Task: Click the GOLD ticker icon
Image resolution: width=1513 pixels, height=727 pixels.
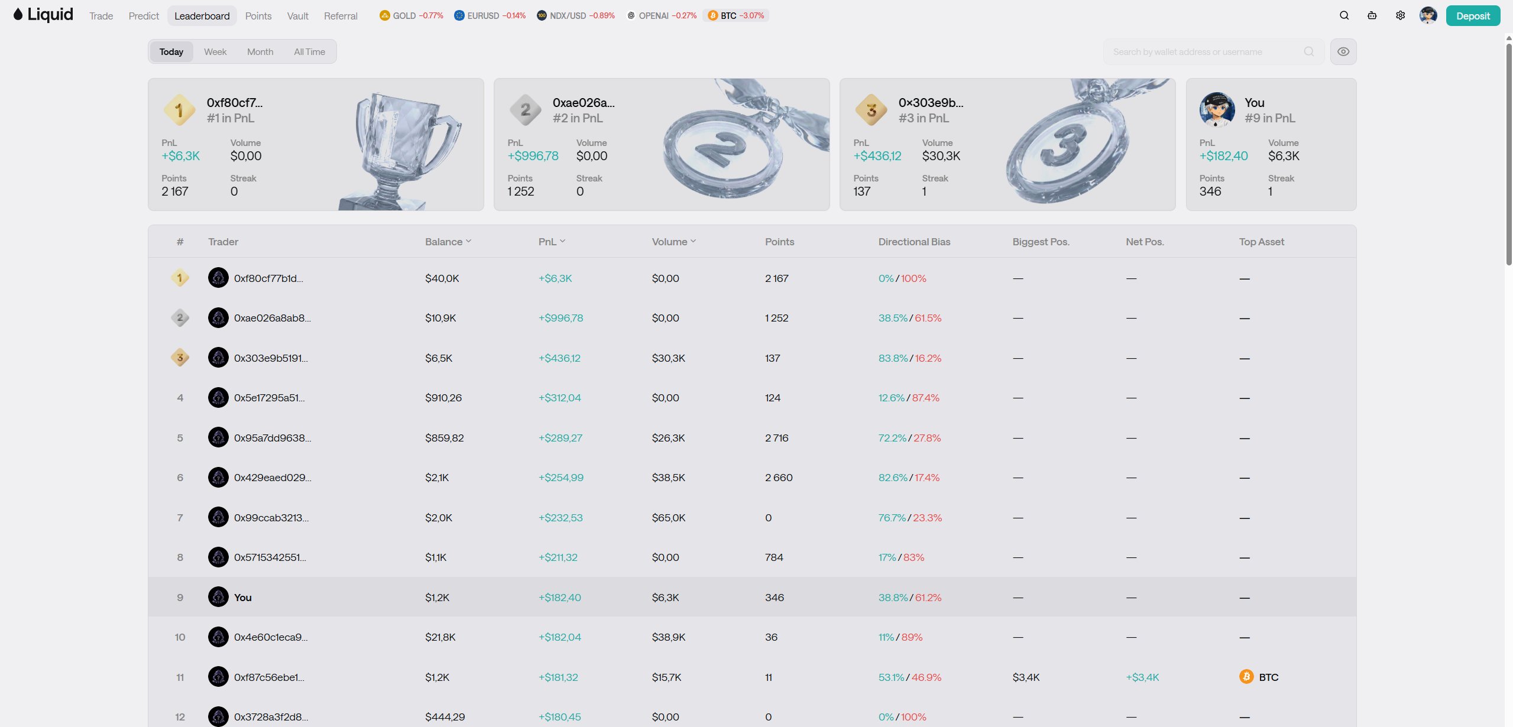Action: point(384,15)
